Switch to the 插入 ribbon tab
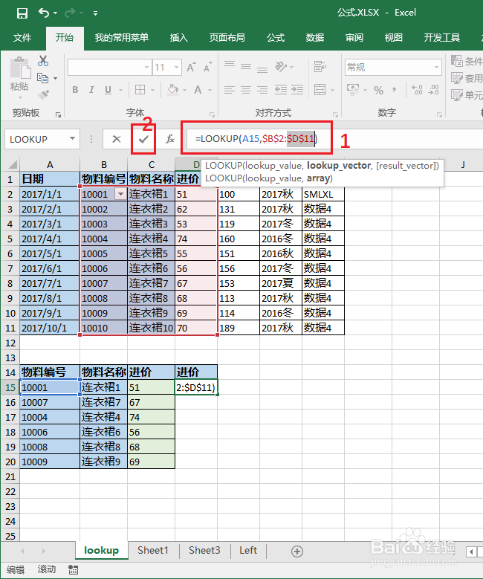The width and height of the screenshot is (483, 579). pyautogui.click(x=179, y=38)
